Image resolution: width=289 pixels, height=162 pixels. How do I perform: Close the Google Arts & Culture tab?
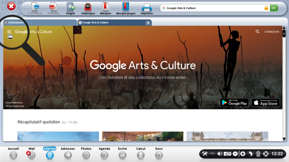click(x=148, y=23)
